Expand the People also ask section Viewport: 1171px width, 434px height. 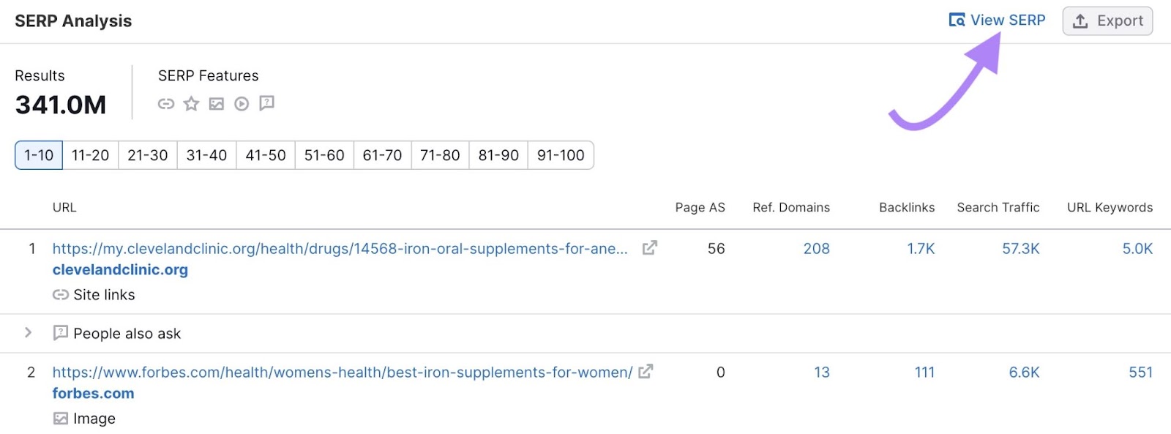point(28,333)
